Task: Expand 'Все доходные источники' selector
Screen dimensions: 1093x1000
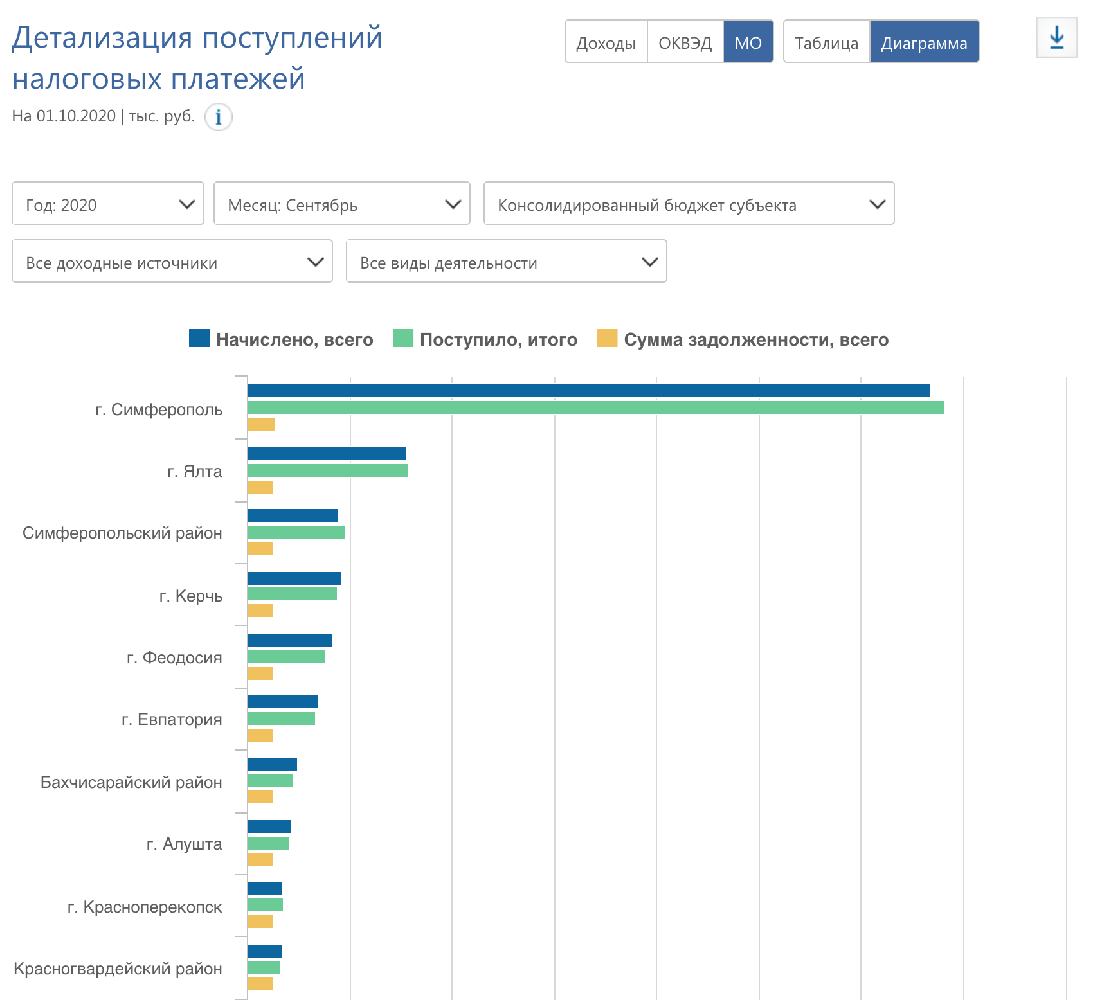Action: 172,262
